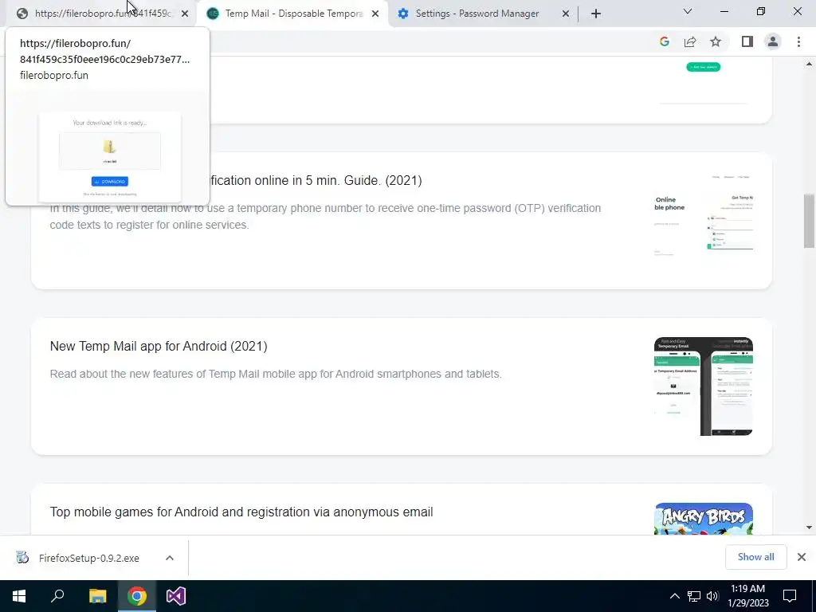Click the scrollbar up arrow
816x612 pixels.
(809, 64)
